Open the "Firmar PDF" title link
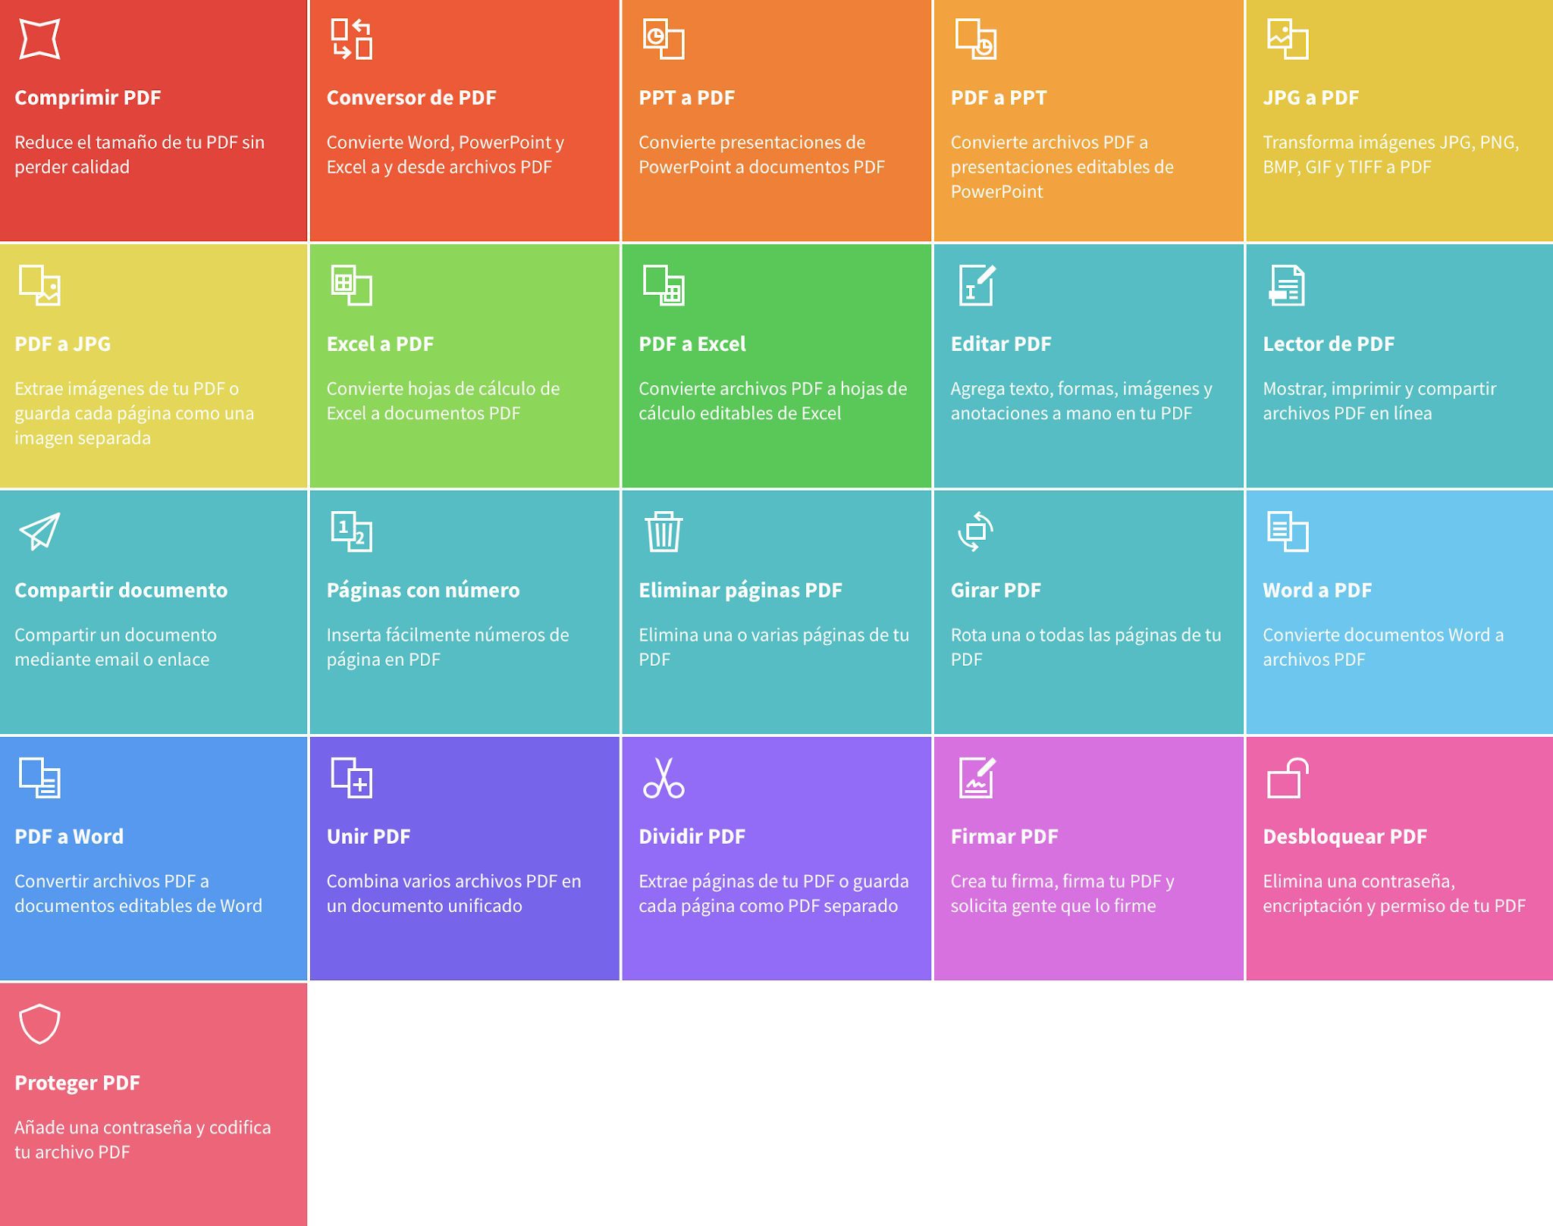 1005,837
